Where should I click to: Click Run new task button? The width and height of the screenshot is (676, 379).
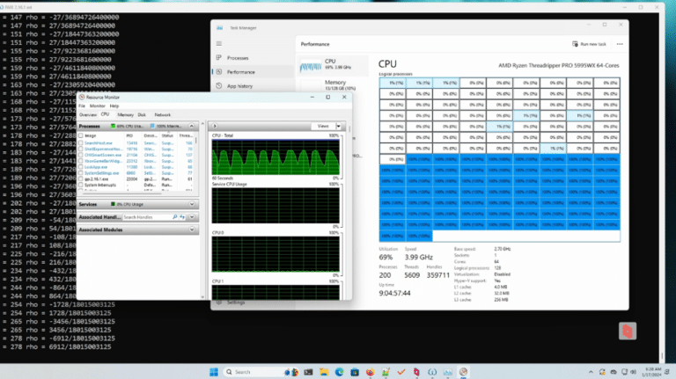coord(589,44)
